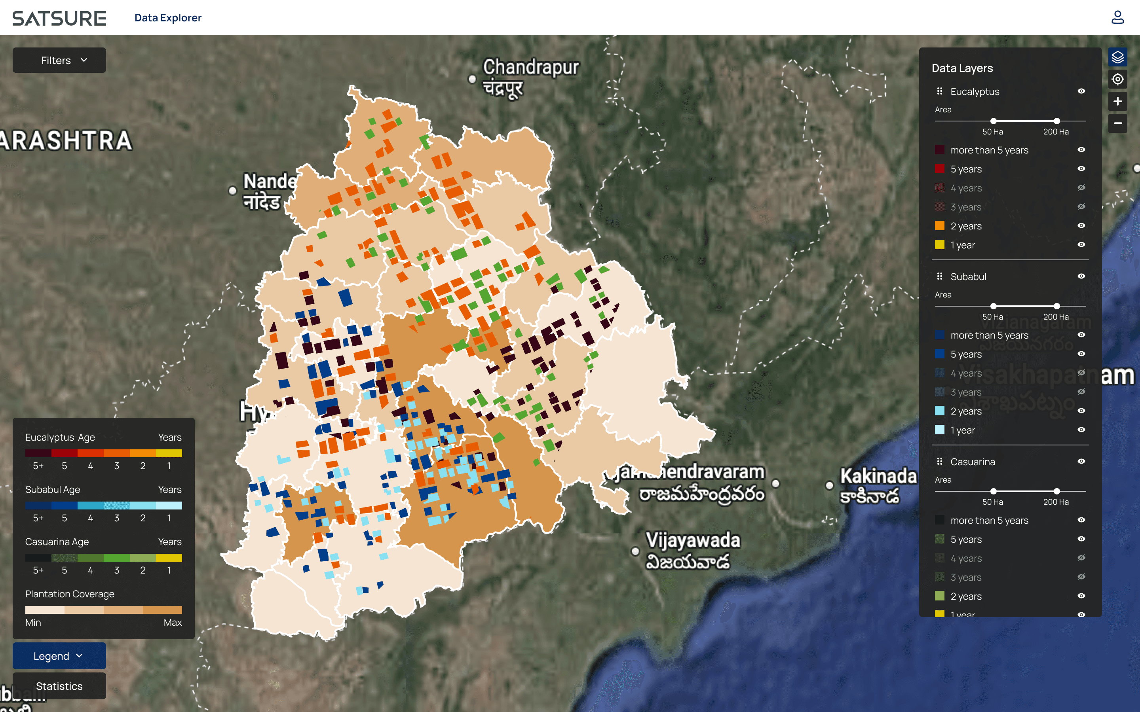The image size is (1140, 712).
Task: Click the Eucalyptus 5 years red swatch
Action: tap(939, 169)
